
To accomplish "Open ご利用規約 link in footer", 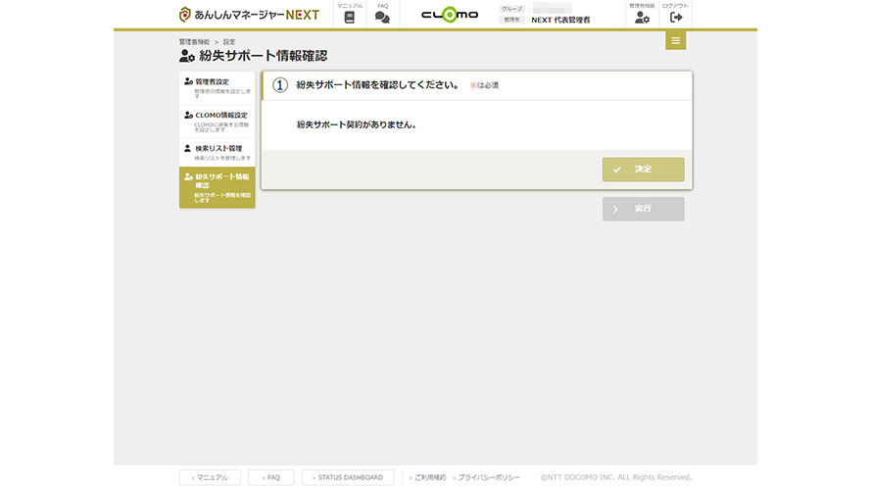I will point(427,477).
